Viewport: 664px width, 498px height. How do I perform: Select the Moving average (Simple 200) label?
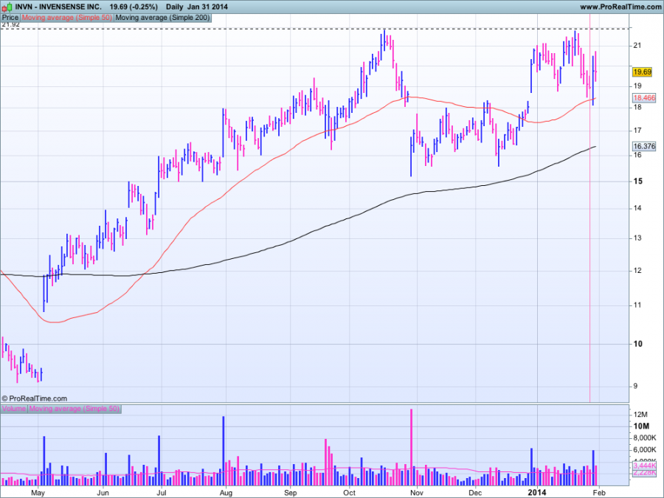(x=162, y=18)
